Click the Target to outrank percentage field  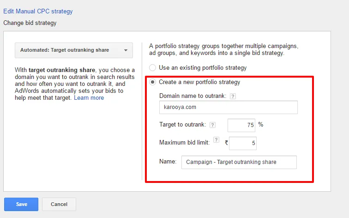[241, 125]
